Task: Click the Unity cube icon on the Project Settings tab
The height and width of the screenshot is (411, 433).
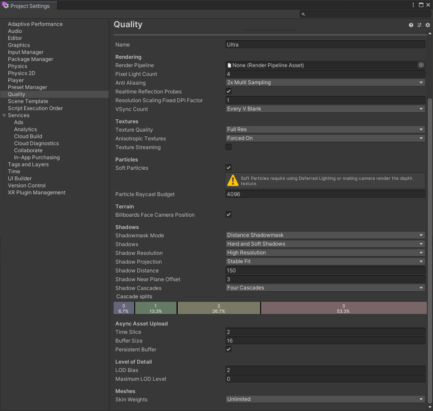Action: [6, 6]
